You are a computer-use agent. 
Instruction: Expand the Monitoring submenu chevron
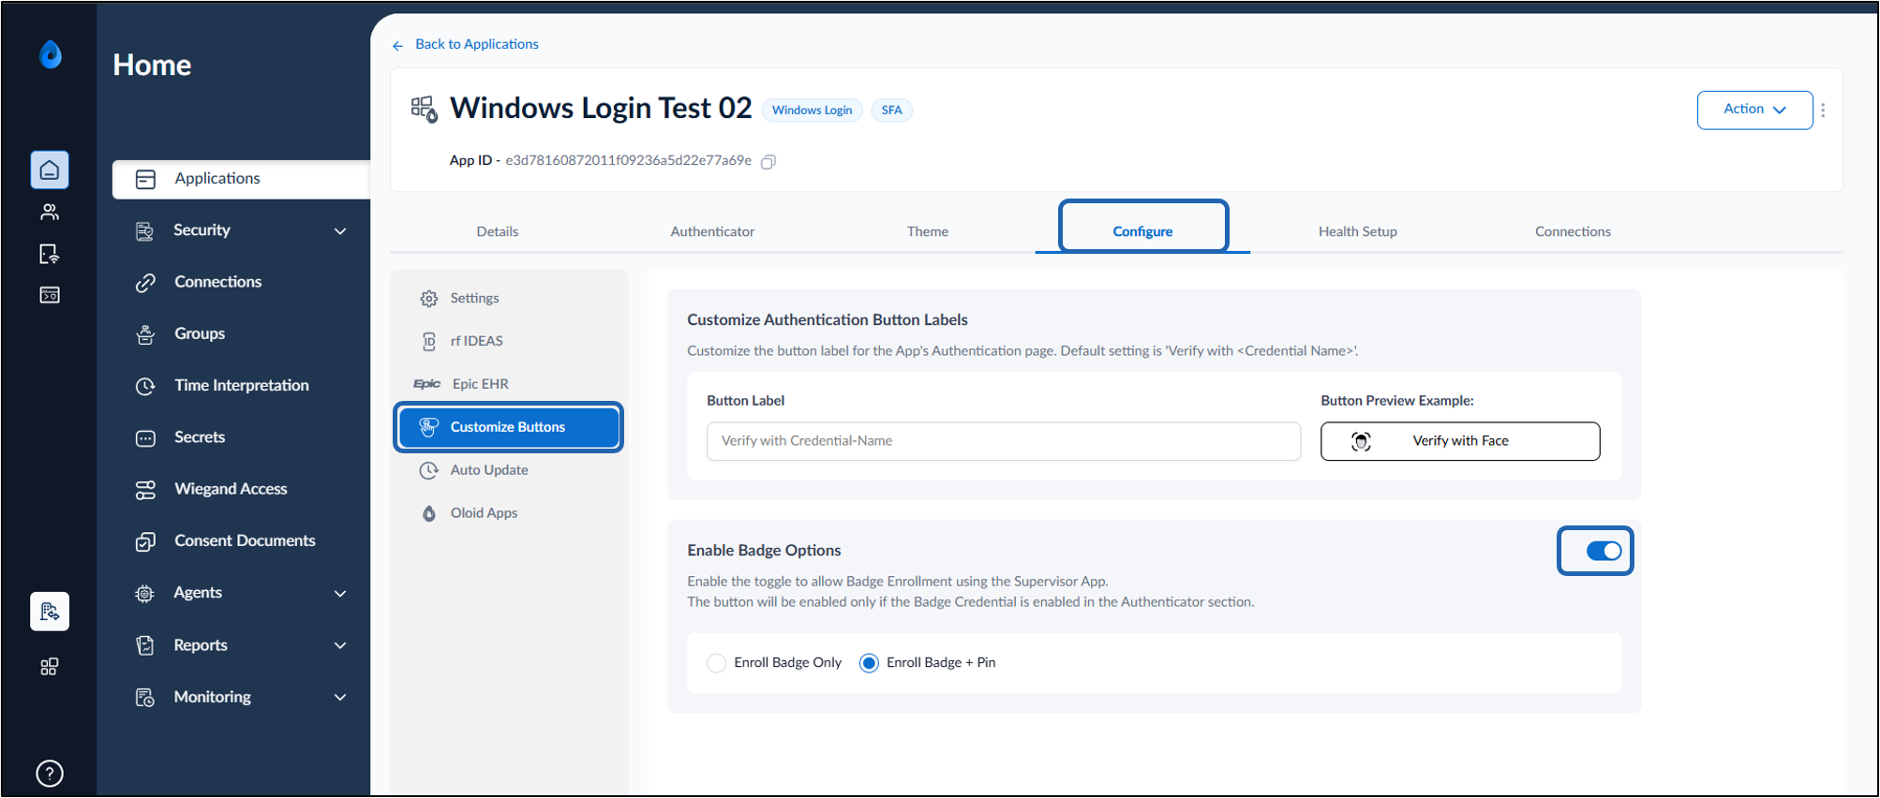[340, 697]
